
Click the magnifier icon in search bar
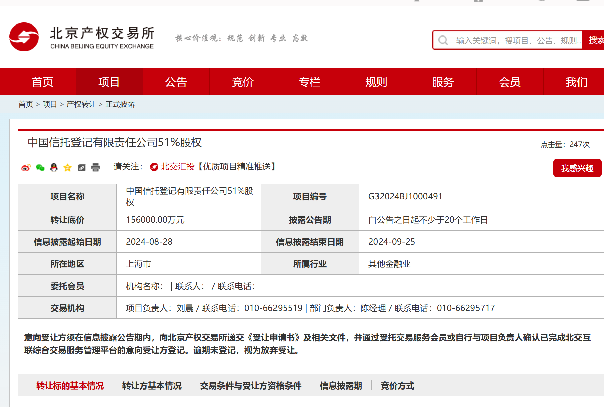click(x=443, y=40)
